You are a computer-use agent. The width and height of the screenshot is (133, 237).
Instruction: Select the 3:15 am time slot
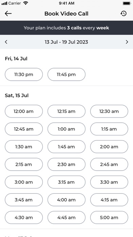tap(66, 182)
